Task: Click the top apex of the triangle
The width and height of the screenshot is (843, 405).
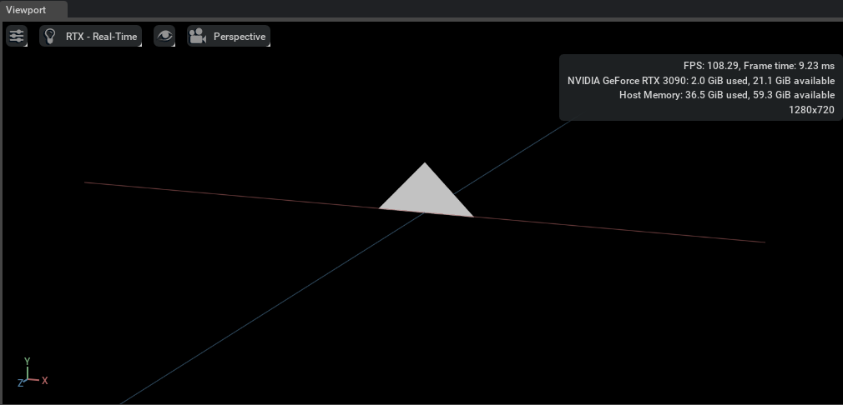Action: [426, 165]
